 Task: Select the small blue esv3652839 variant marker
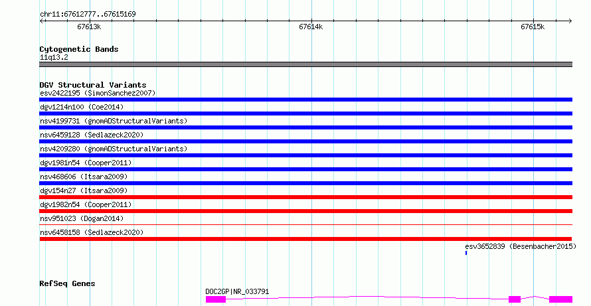[x=466, y=253]
